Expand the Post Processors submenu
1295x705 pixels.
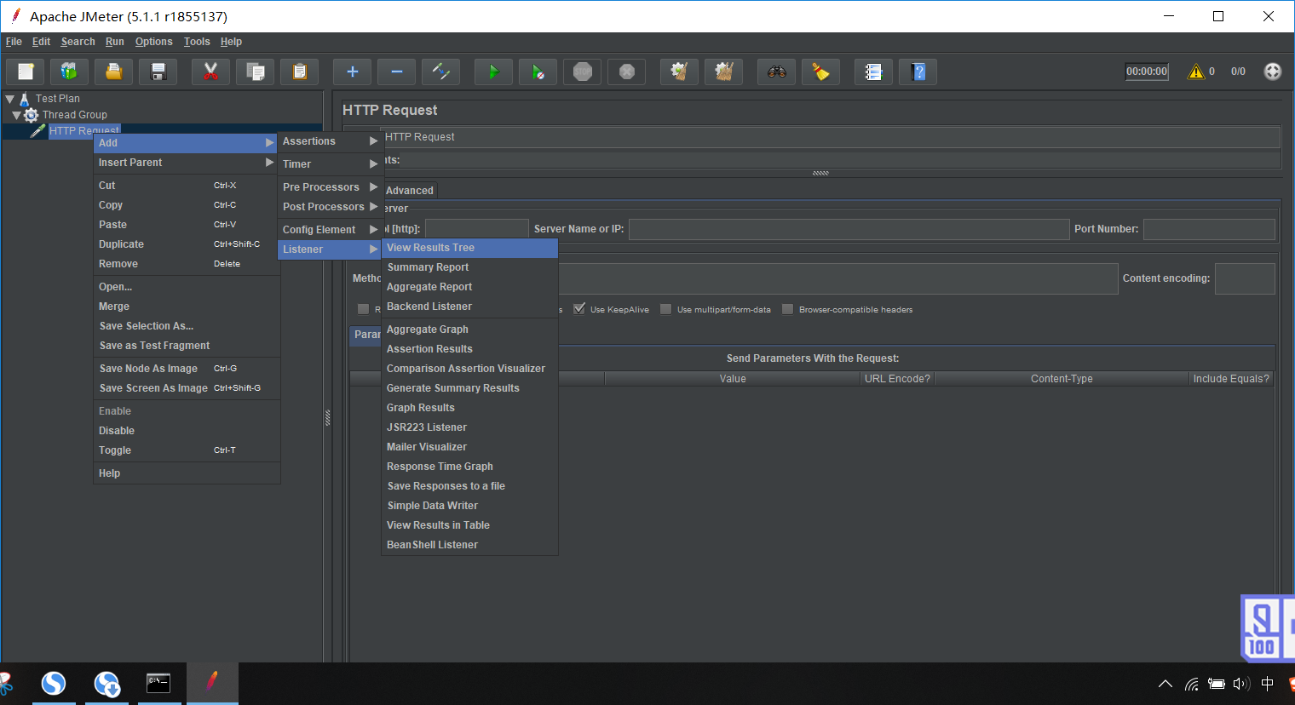330,207
